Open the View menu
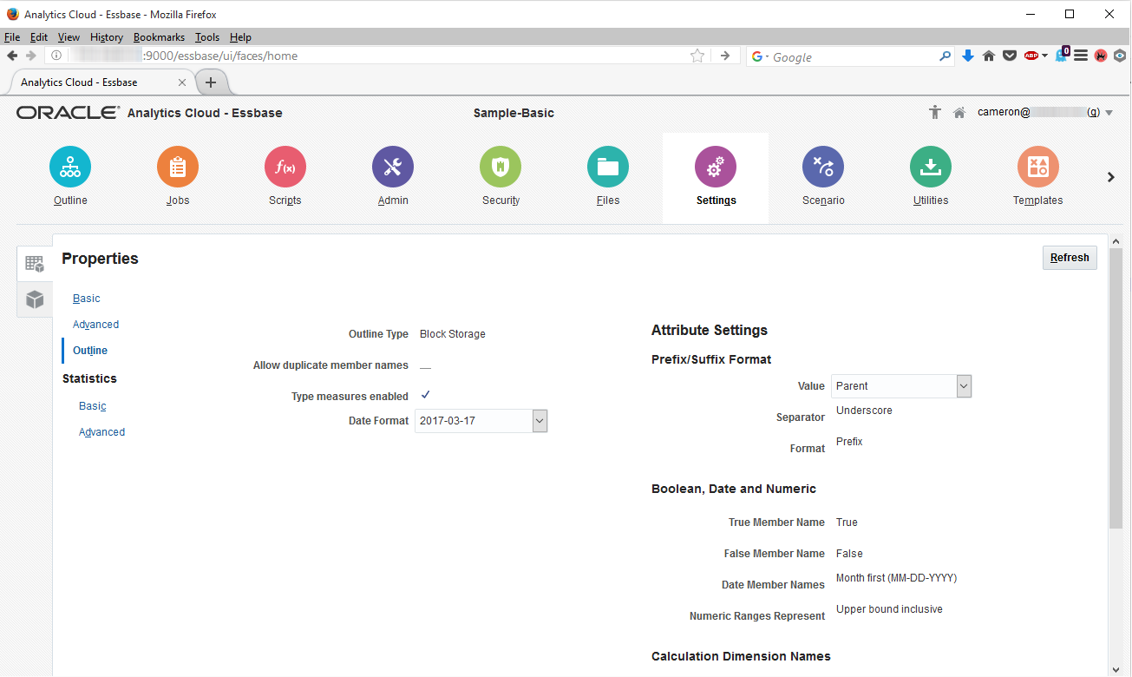Viewport: 1132px width, 677px height. tap(69, 37)
